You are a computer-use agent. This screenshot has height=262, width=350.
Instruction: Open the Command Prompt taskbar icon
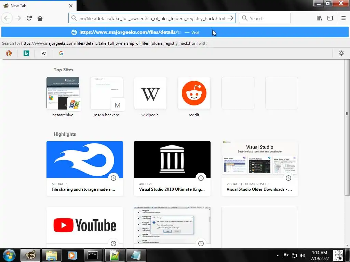(93, 255)
